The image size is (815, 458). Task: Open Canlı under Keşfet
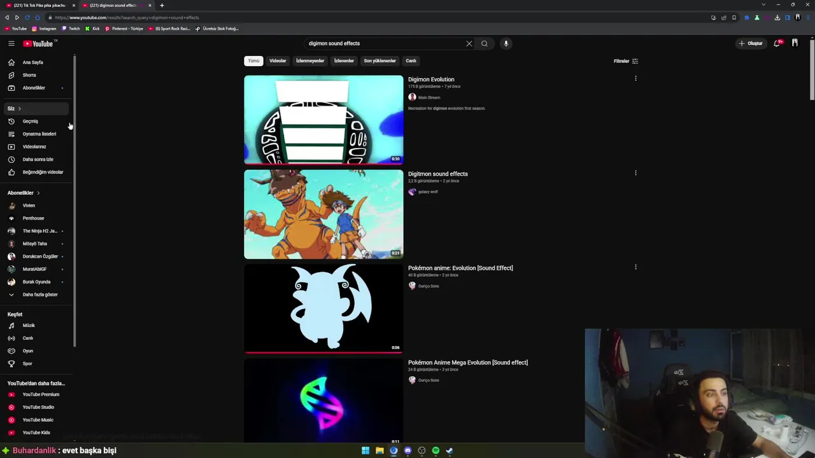click(36, 338)
